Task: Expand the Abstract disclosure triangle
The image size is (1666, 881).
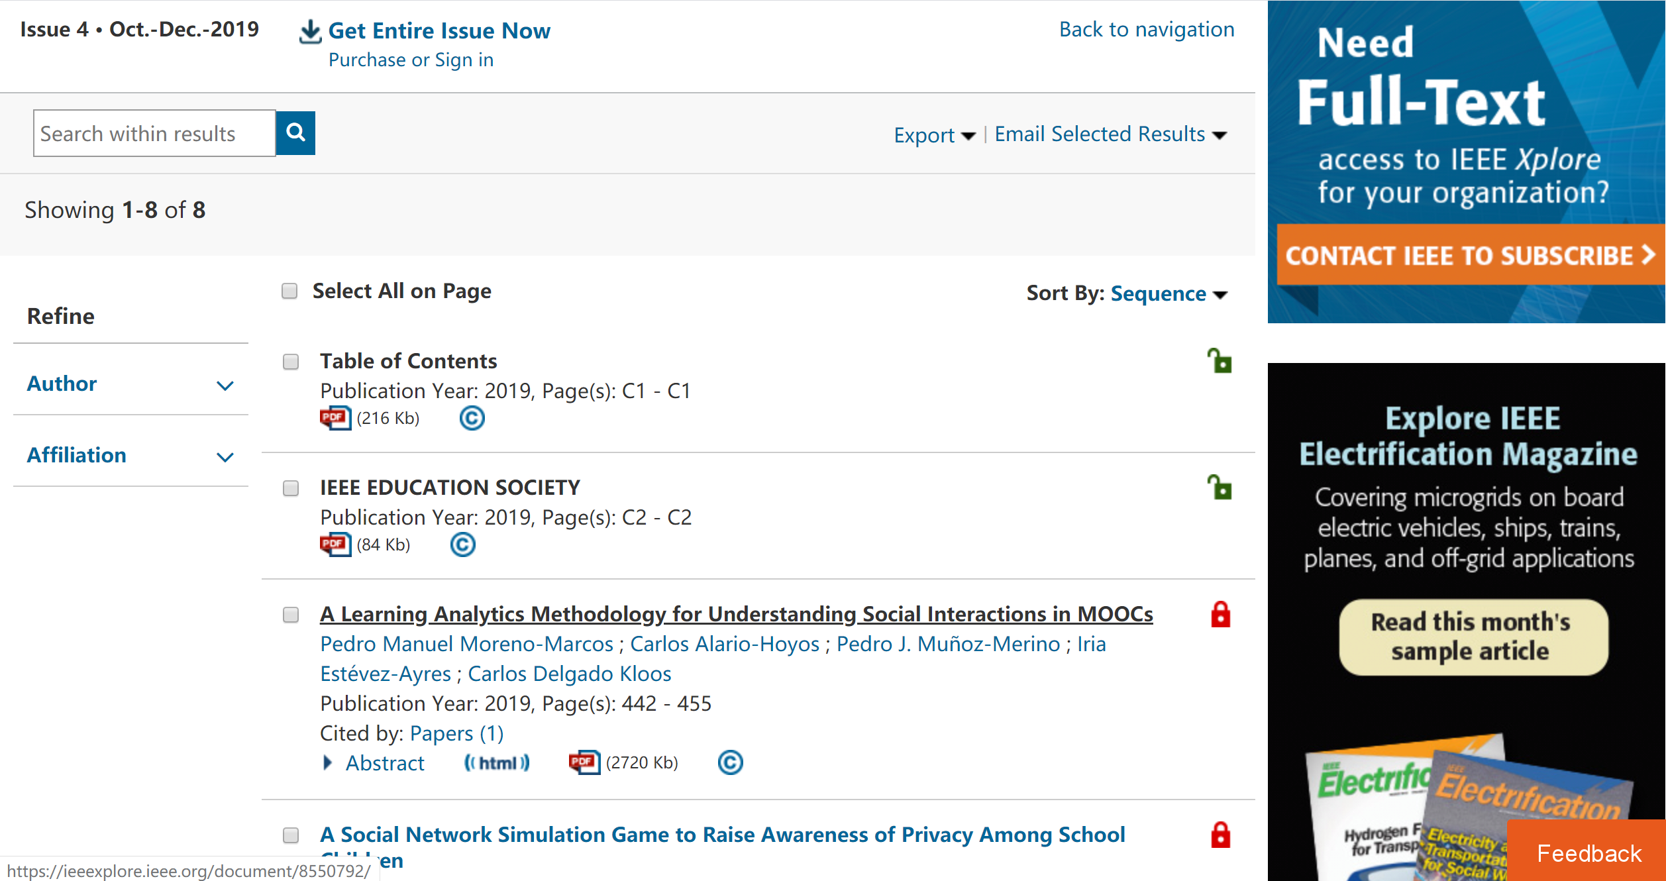Action: (x=327, y=763)
